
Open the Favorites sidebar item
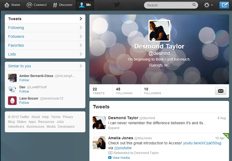pyautogui.click(x=45, y=45)
